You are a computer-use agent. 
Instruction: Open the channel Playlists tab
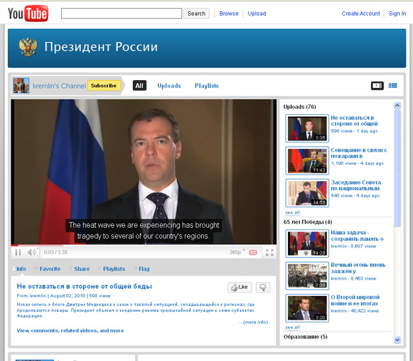pyautogui.click(x=206, y=86)
